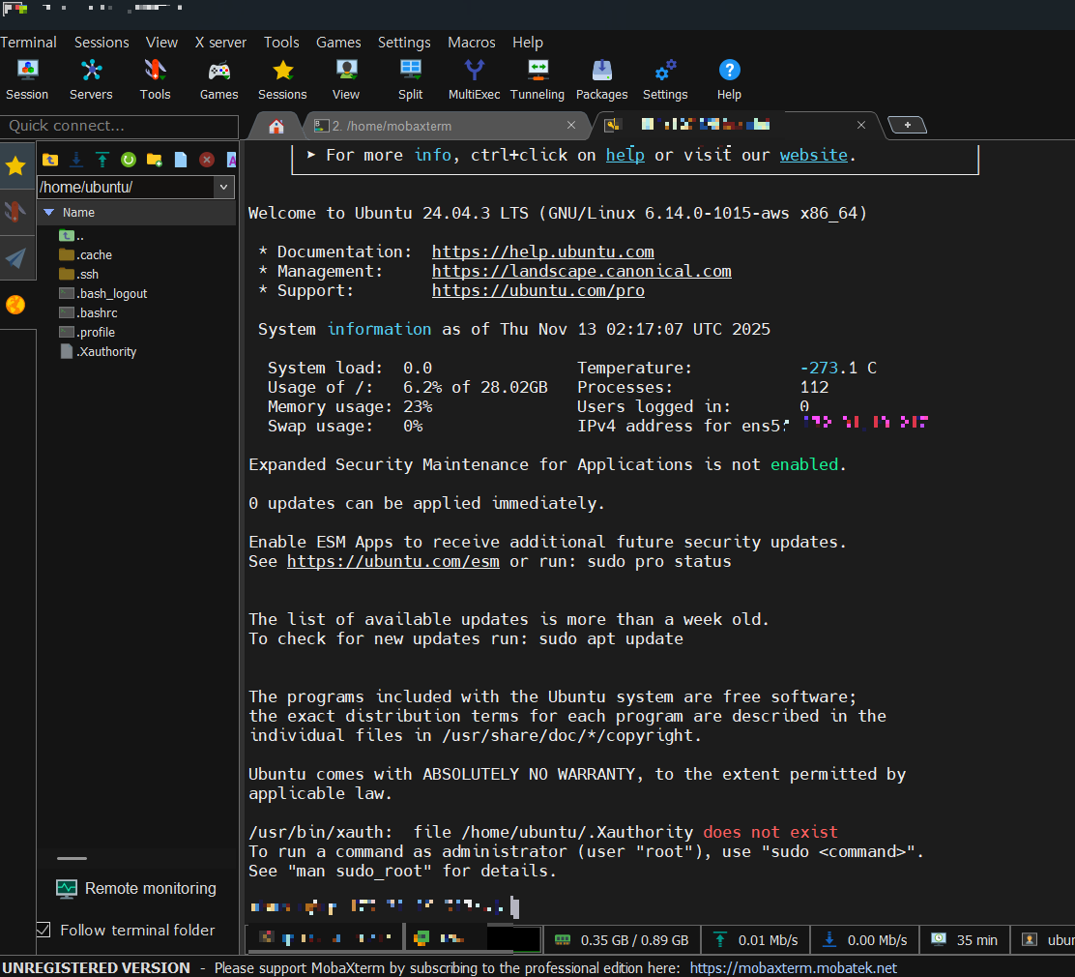Screen dimensions: 1075x977
Task: Open the X server menu
Action: click(220, 43)
